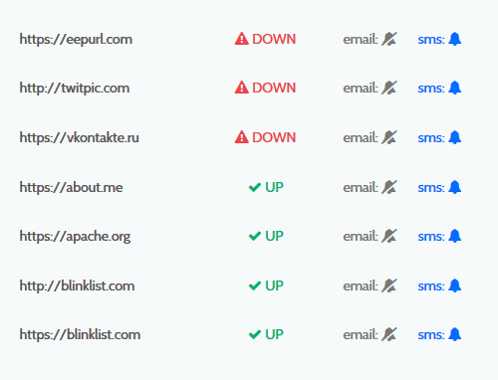Screen dimensions: 498x380
Task: Click the SMS bell for https://blinklist.com
Action: pos(454,334)
